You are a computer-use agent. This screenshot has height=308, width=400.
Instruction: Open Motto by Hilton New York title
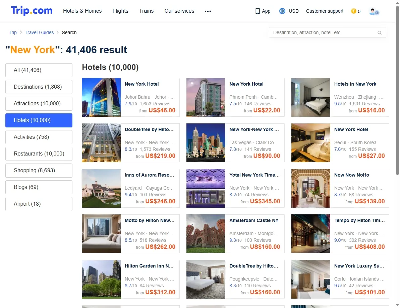coord(150,220)
